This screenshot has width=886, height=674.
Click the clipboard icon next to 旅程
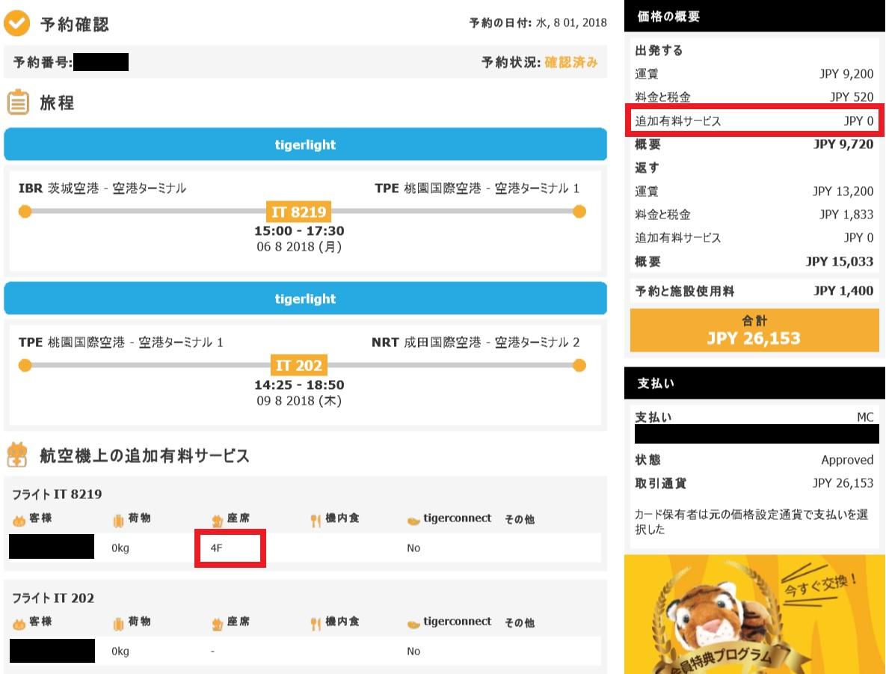point(18,102)
